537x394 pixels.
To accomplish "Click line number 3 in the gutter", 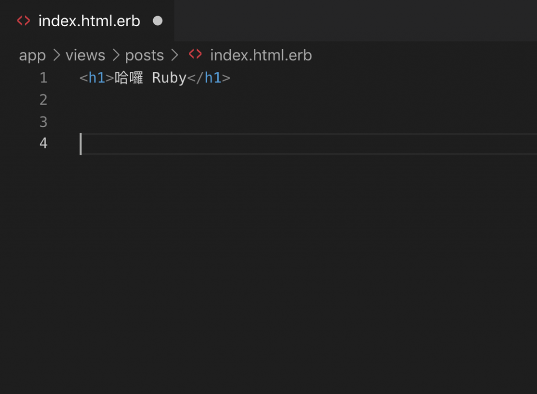I will [x=44, y=122].
